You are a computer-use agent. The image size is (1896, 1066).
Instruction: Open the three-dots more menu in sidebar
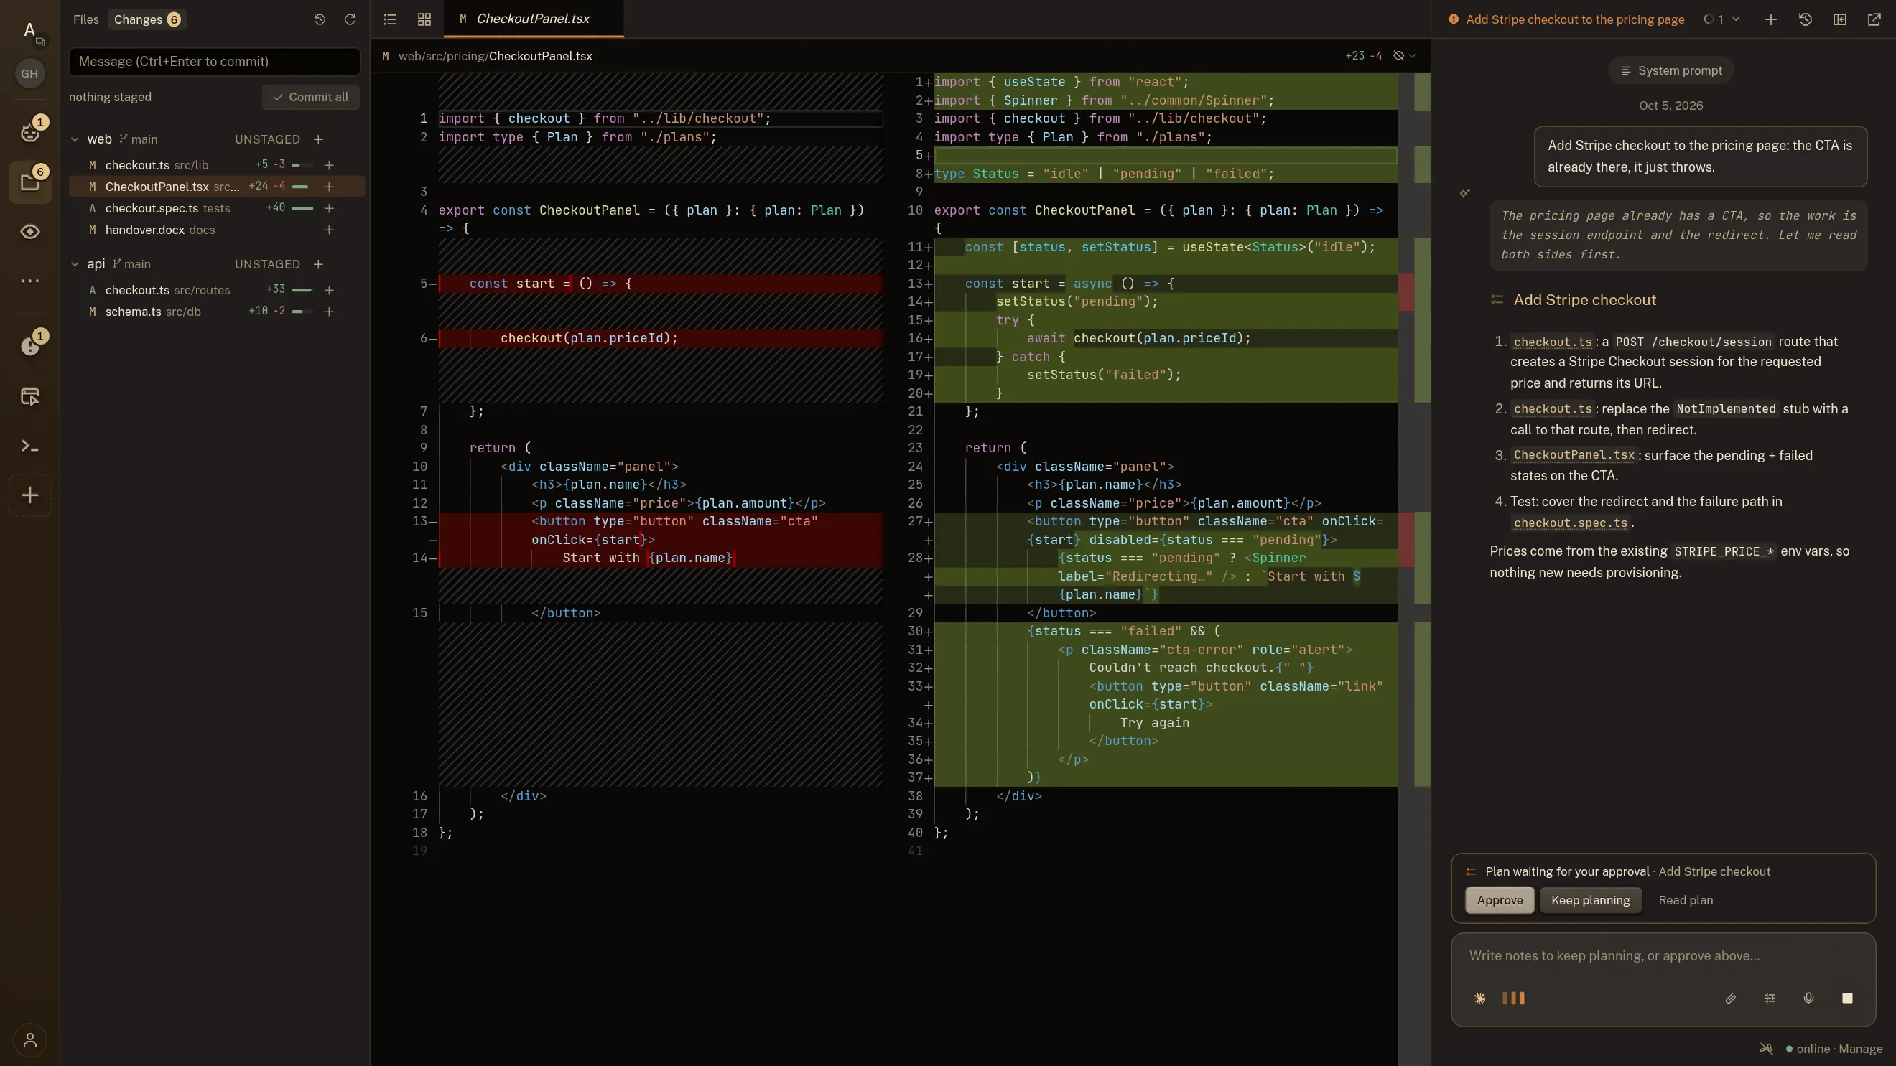pyautogui.click(x=30, y=281)
